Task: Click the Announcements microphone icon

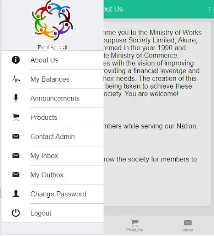Action: (x=16, y=98)
